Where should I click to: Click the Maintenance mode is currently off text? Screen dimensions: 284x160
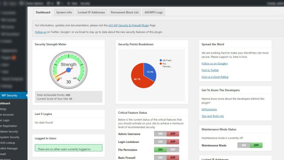click(x=222, y=138)
